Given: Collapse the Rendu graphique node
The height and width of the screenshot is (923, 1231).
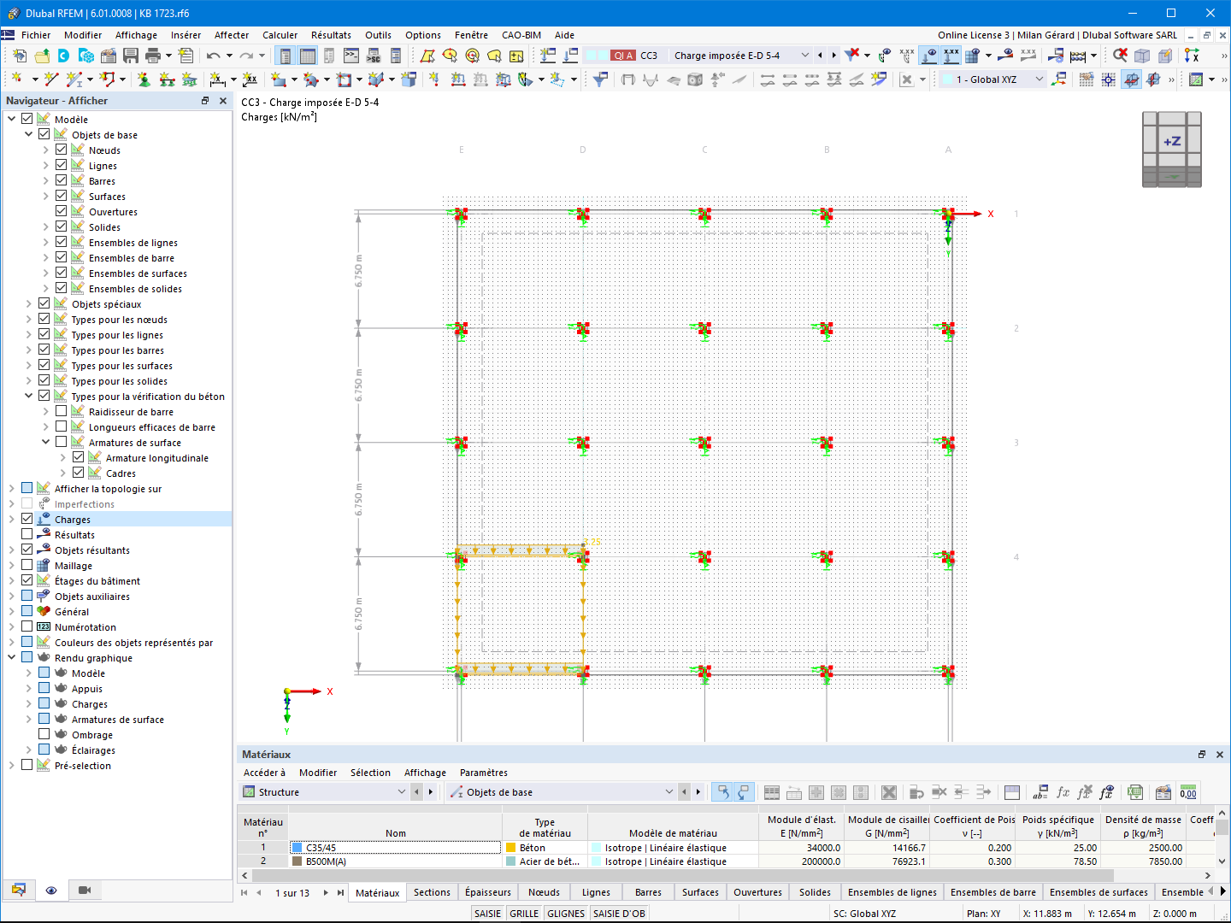Looking at the screenshot, I should coord(12,657).
